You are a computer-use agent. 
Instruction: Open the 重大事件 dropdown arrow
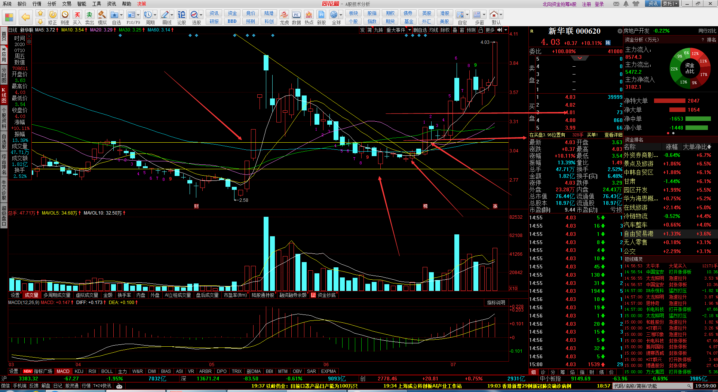(x=409, y=30)
